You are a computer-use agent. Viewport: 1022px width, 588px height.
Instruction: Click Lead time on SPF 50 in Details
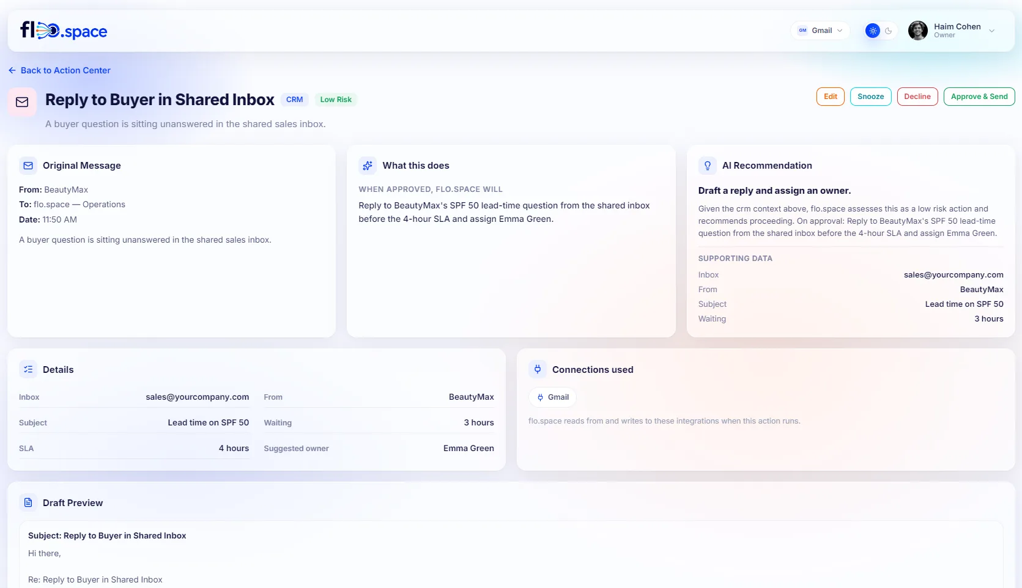(209, 423)
